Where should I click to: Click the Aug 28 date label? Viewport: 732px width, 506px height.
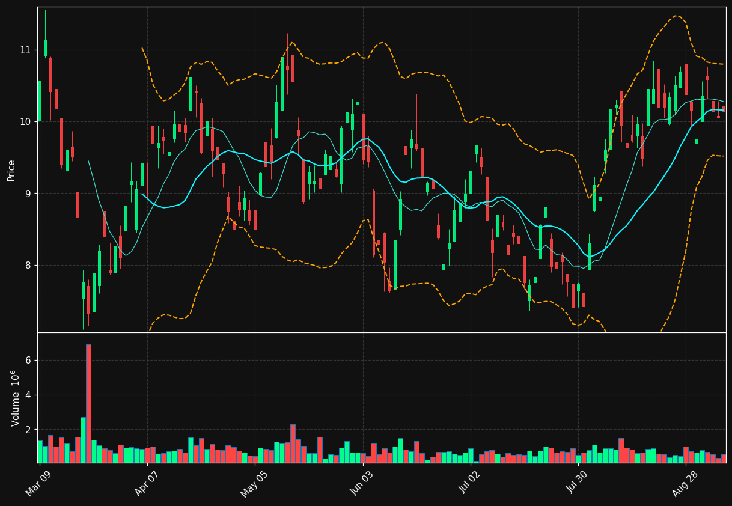pyautogui.click(x=684, y=483)
